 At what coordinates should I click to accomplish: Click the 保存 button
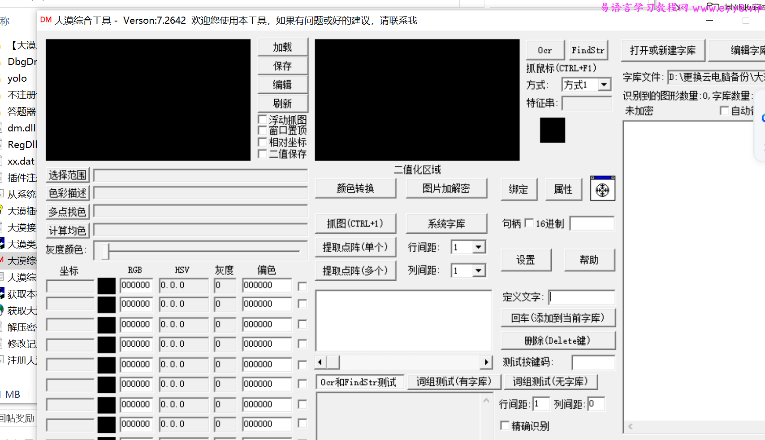[283, 66]
